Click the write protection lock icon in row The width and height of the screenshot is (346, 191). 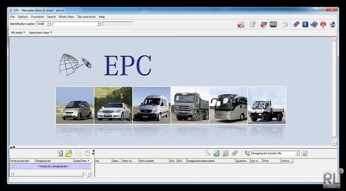tap(13, 166)
